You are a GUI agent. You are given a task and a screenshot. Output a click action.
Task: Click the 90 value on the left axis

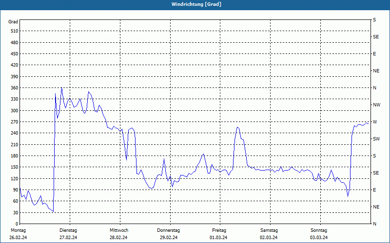pyautogui.click(x=16, y=190)
